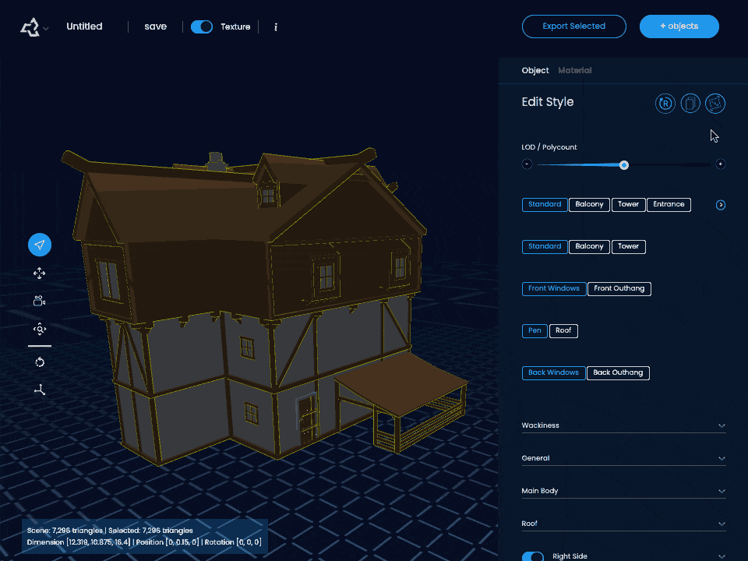Select the camera tool
The height and width of the screenshot is (561, 748).
pyautogui.click(x=40, y=301)
